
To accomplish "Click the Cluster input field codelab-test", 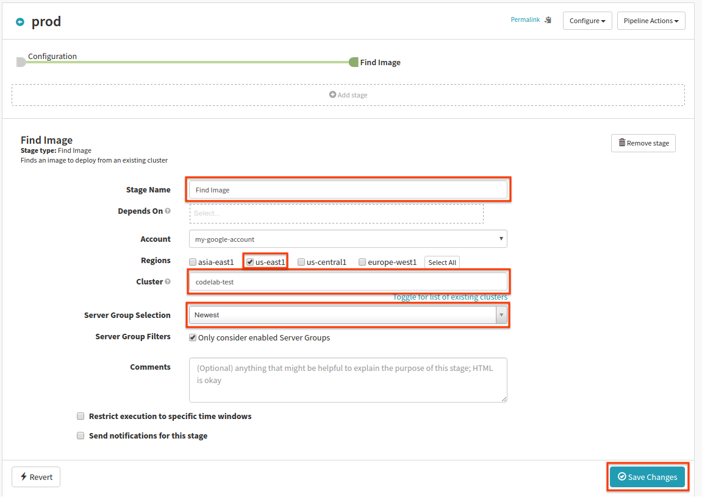I will click(x=348, y=281).
